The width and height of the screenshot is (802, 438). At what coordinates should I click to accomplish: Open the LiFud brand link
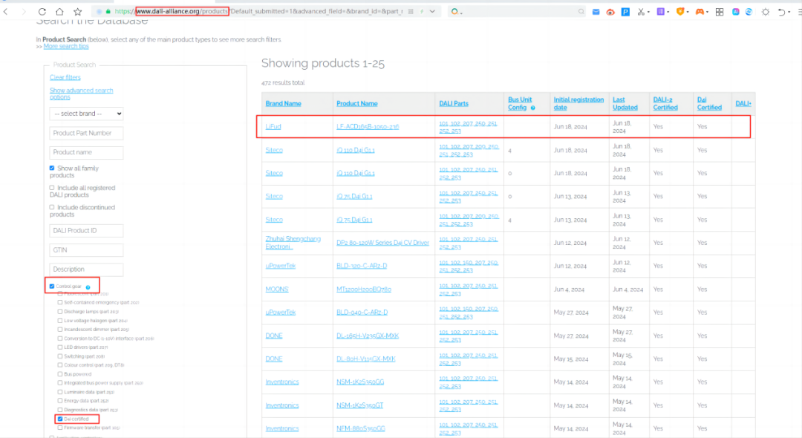(x=273, y=127)
